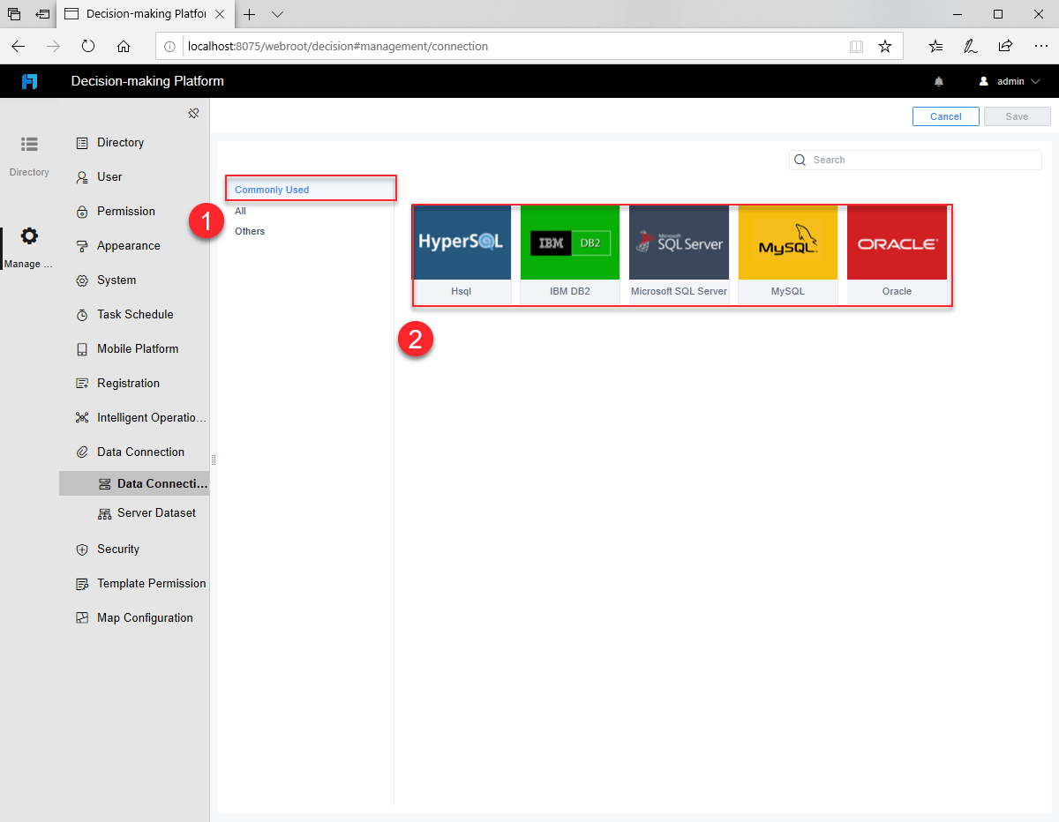
Task: Choose the HyperSQL database tile
Action: (x=462, y=255)
